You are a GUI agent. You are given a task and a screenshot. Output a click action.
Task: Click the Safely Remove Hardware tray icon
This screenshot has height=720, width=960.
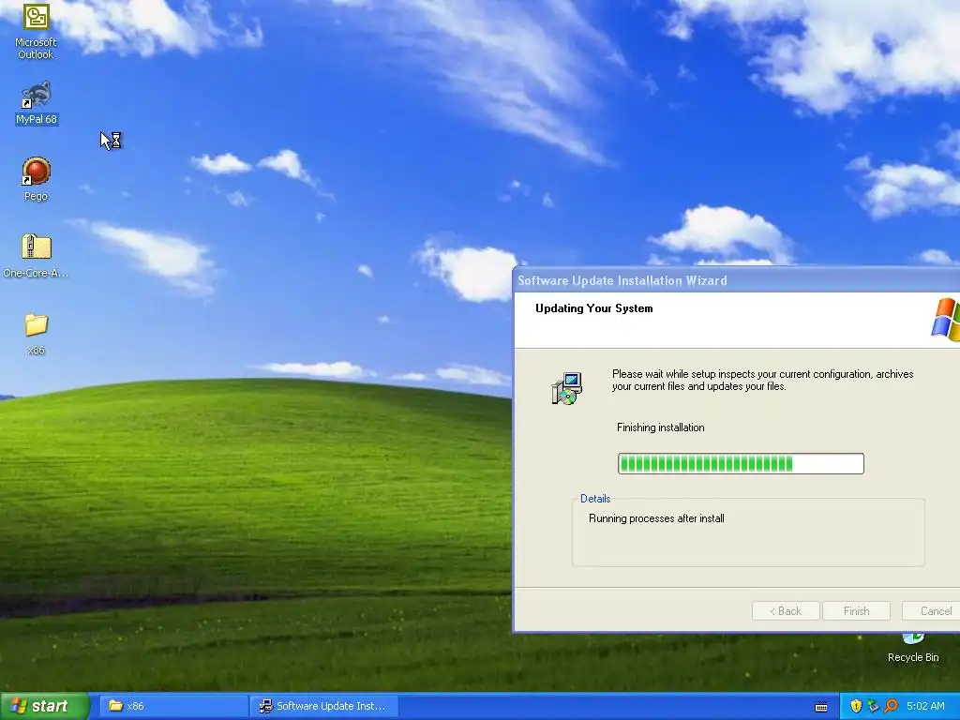(x=873, y=706)
